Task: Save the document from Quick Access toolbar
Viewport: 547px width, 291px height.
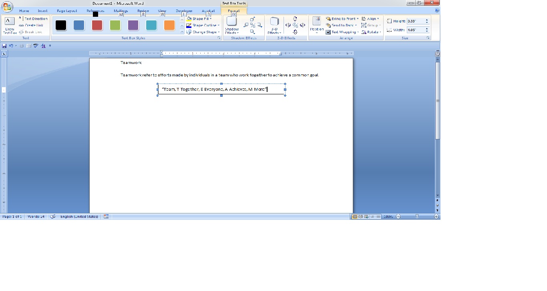Action: point(4,46)
